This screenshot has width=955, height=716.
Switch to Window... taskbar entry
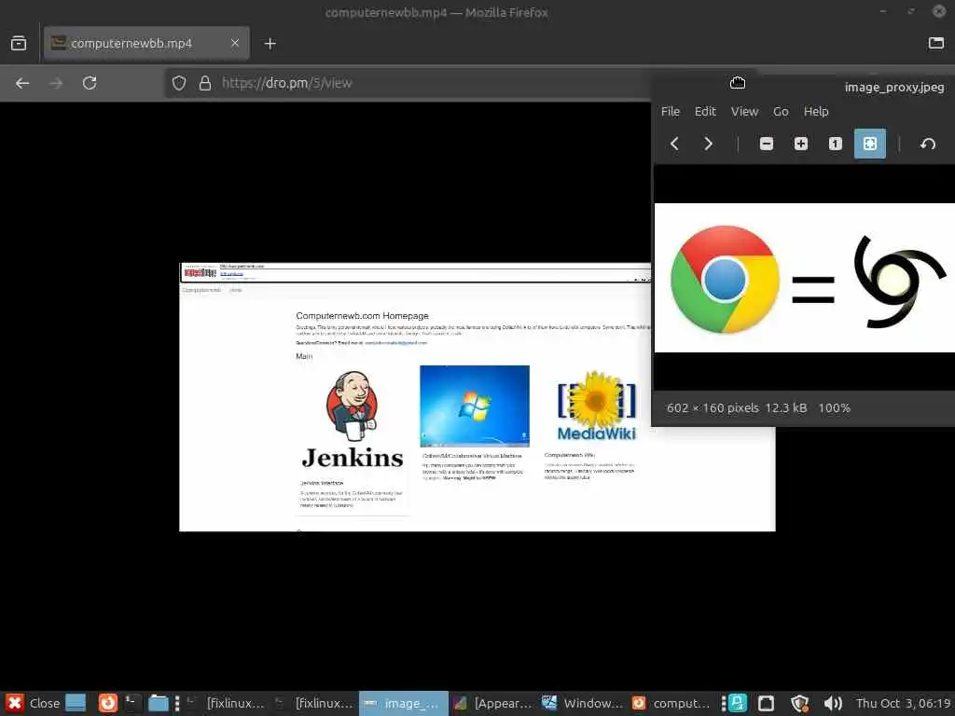pos(582,703)
